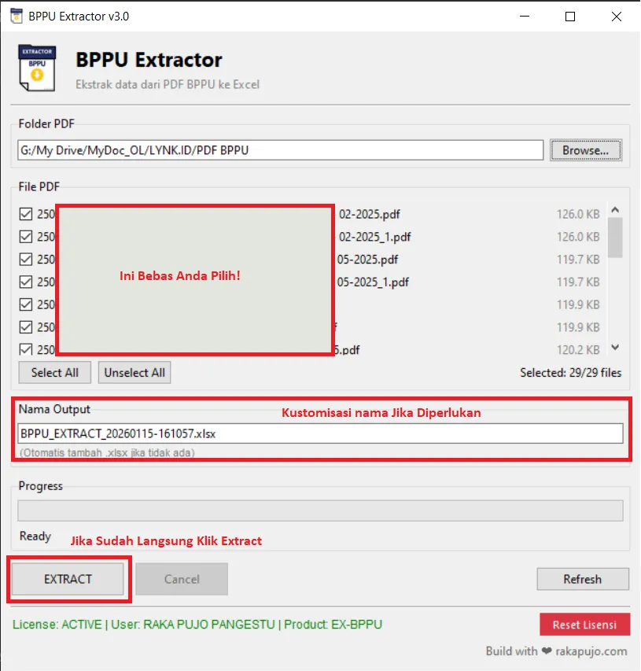Untick the checkbox of the 120.2 KB file
Image resolution: width=641 pixels, height=671 pixels.
tap(26, 349)
